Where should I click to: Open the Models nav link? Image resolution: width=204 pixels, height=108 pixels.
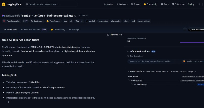click(108, 4)
